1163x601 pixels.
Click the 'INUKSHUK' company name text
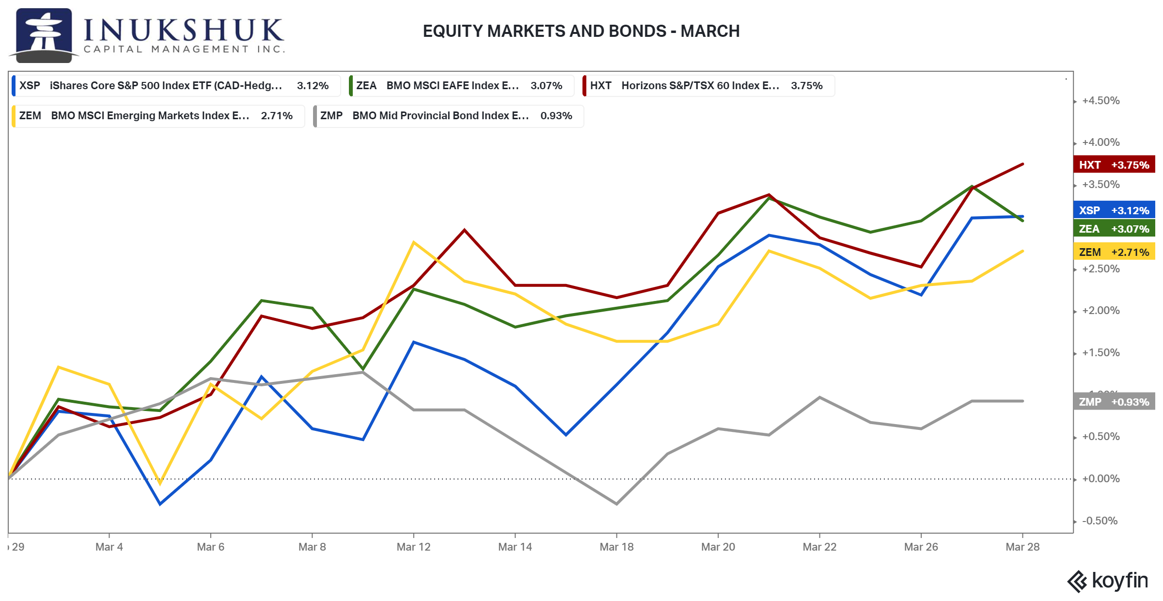184,30
